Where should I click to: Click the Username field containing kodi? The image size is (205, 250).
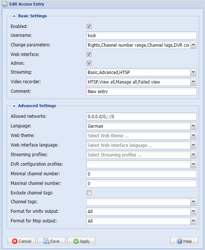coord(142,35)
